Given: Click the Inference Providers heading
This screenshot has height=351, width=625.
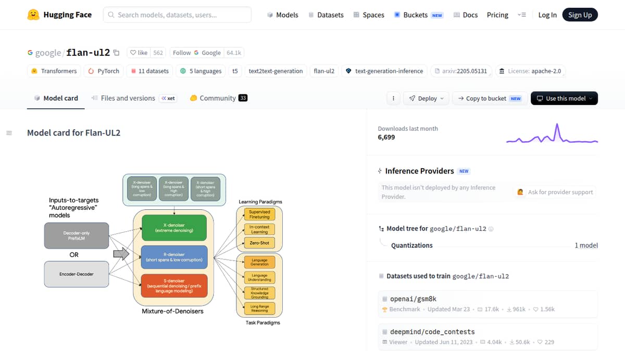Looking at the screenshot, I should (x=419, y=171).
